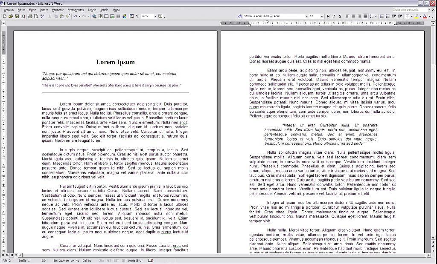This screenshot has width=437, height=264.
Task: Increase paragraph indent
Action: click(400, 17)
